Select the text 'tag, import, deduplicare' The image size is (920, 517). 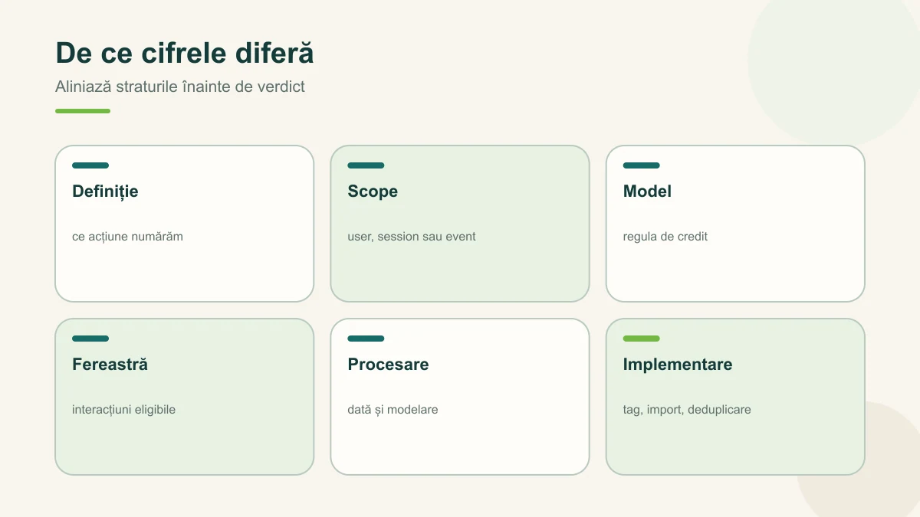[x=687, y=410]
